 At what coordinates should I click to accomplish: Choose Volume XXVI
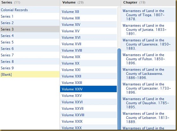(x=88, y=102)
